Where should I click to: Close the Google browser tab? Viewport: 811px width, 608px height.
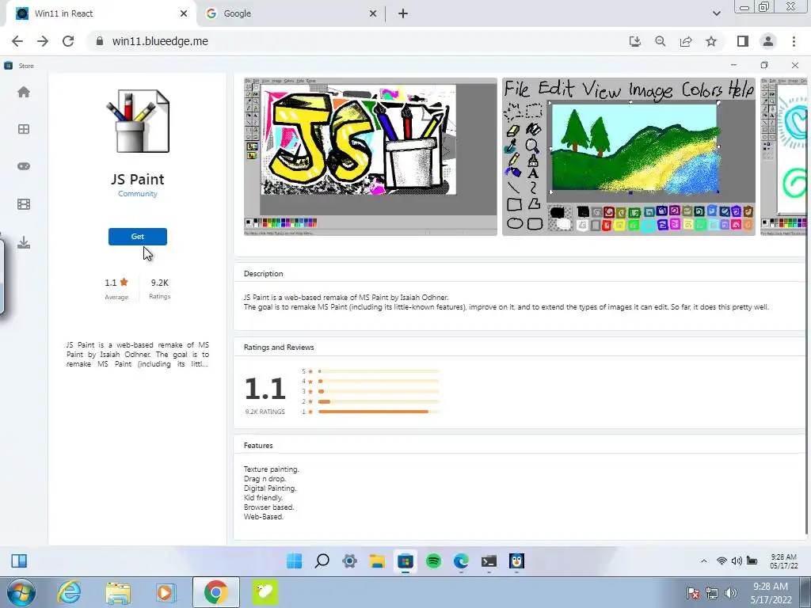click(373, 13)
